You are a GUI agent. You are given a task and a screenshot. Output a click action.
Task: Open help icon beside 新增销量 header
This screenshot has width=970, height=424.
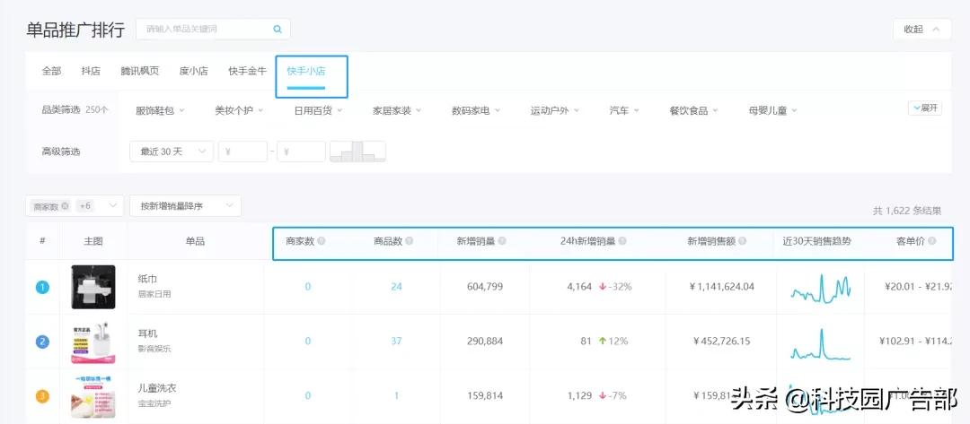tap(502, 241)
